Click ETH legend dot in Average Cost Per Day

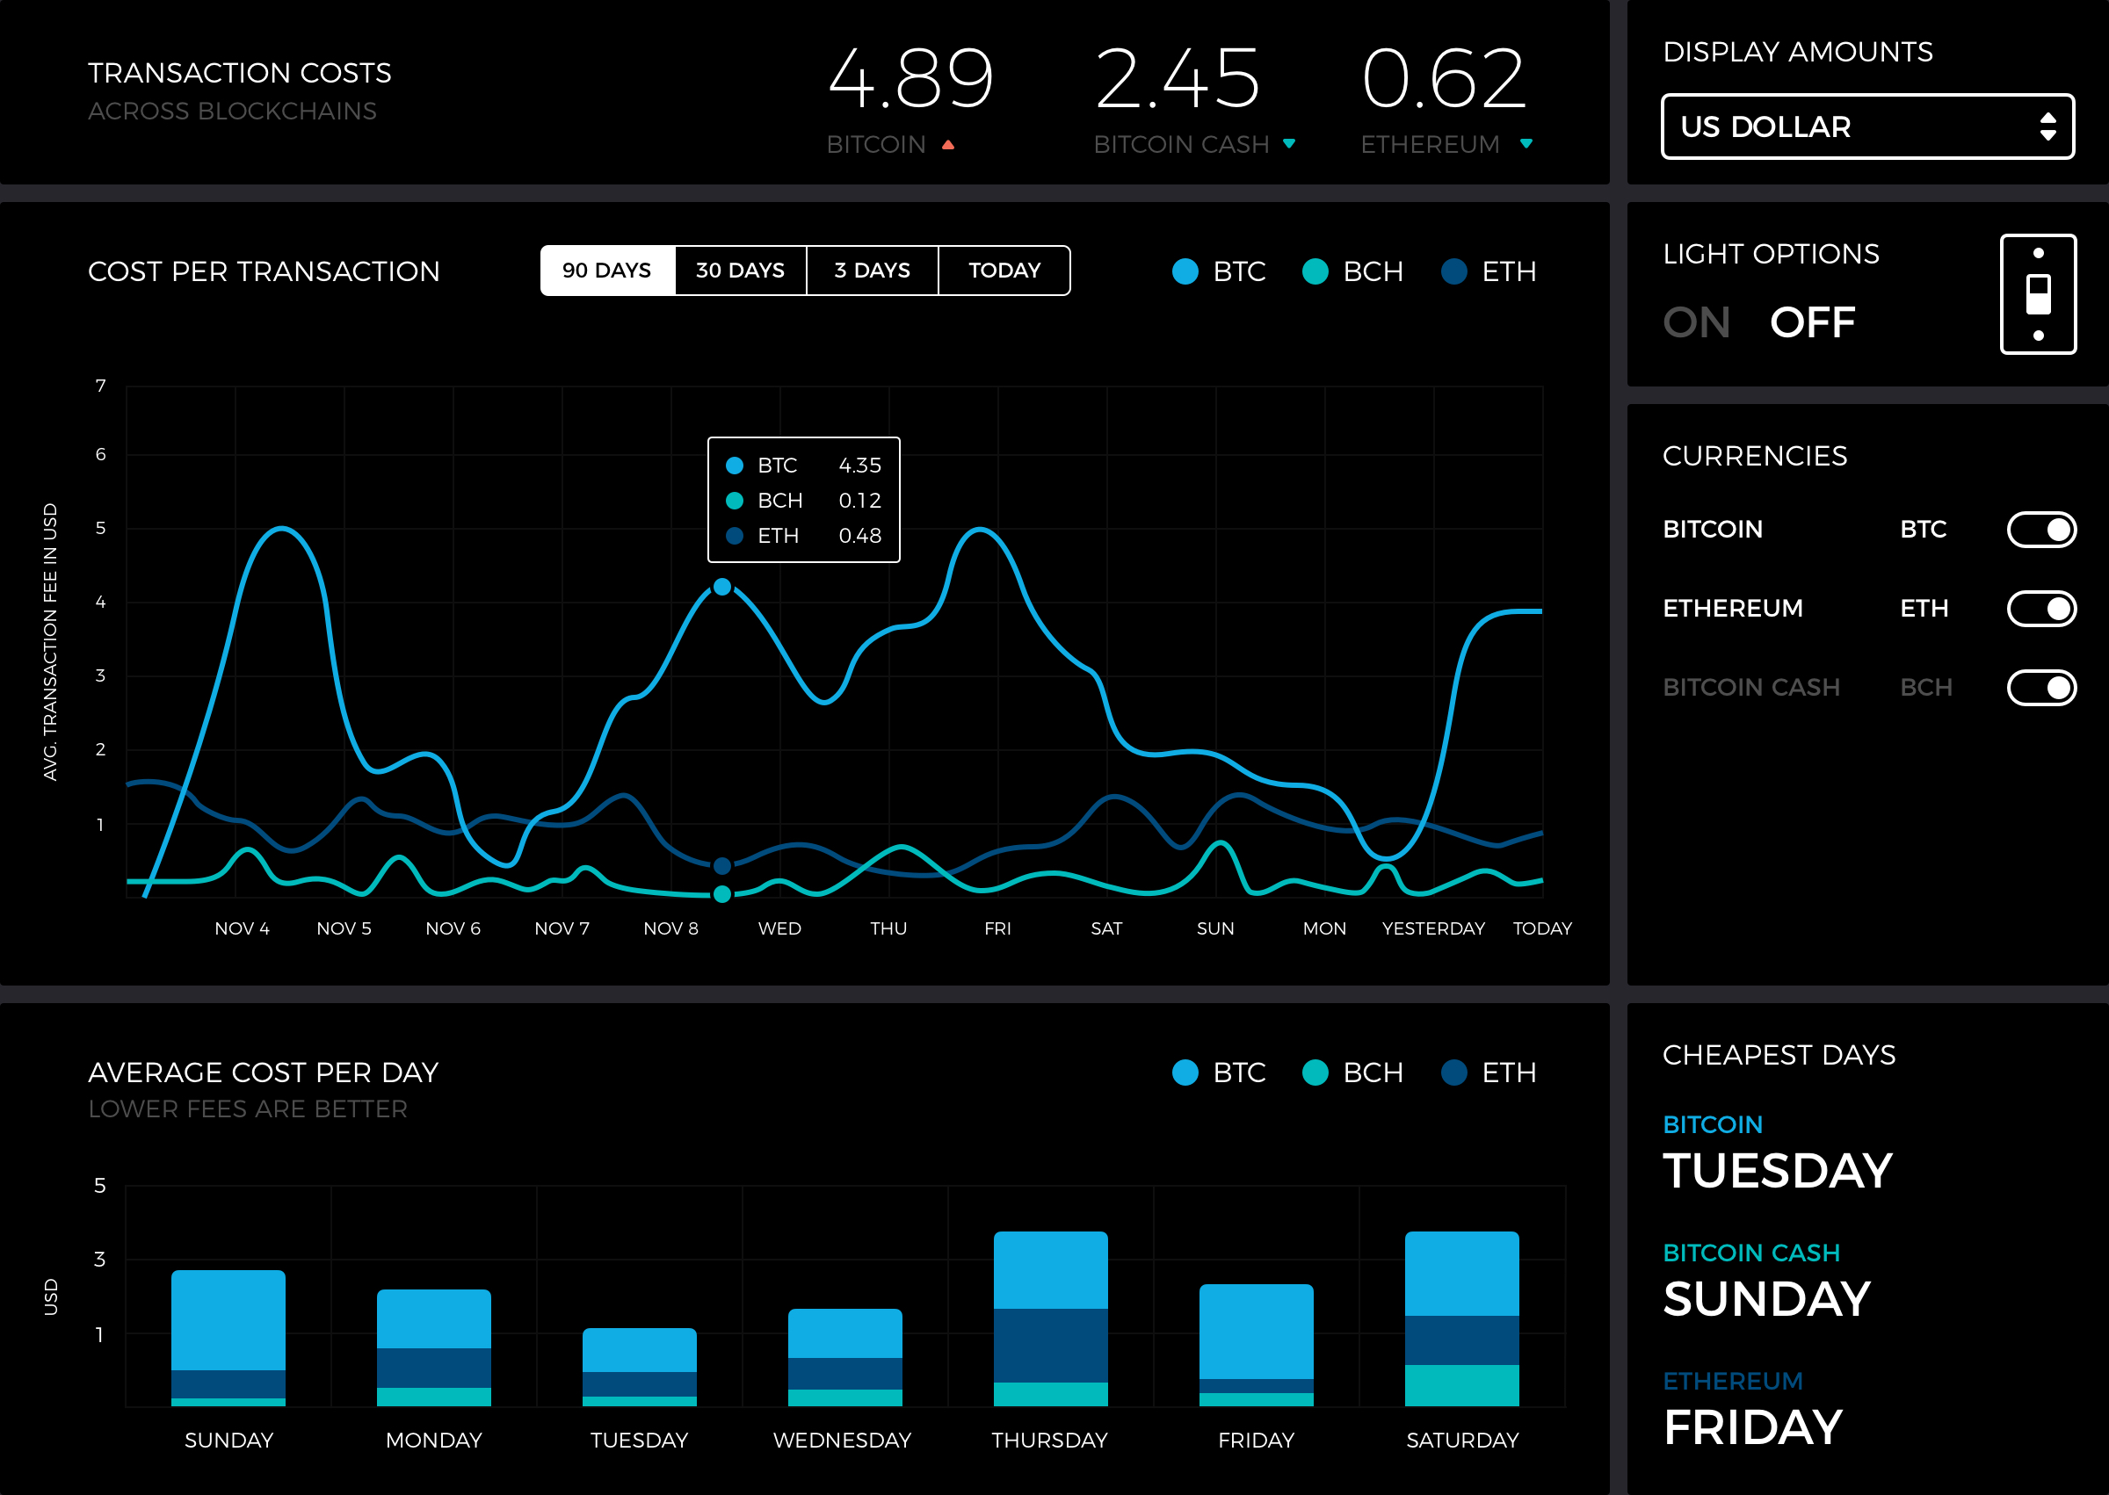point(1453,1072)
